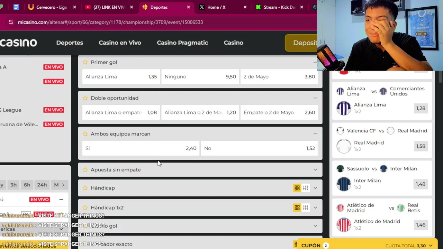Expand the Apuesta sin empate market

(315, 170)
